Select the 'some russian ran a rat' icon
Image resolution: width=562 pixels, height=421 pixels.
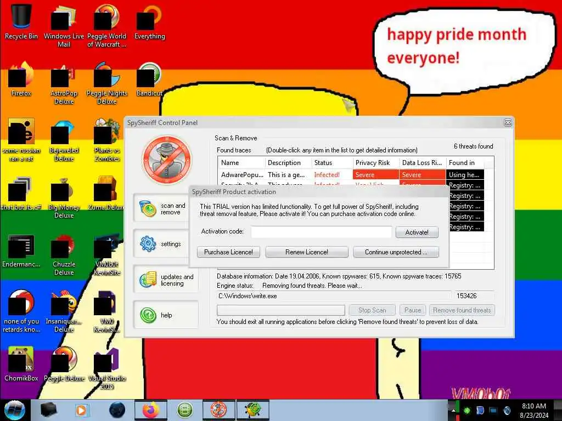[x=21, y=140]
